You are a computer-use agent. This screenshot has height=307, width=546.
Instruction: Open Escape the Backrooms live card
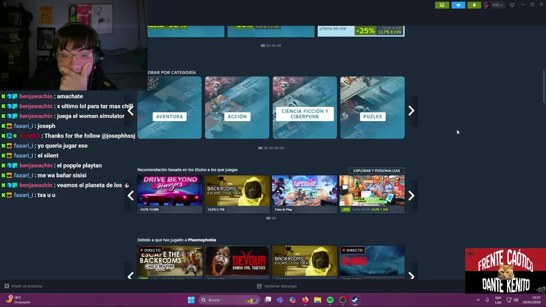point(170,262)
